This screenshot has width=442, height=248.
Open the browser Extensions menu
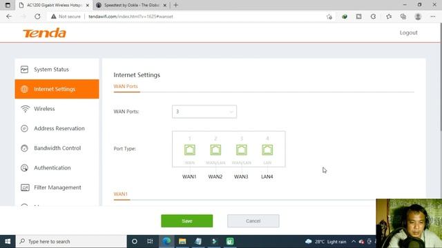tap(373, 17)
